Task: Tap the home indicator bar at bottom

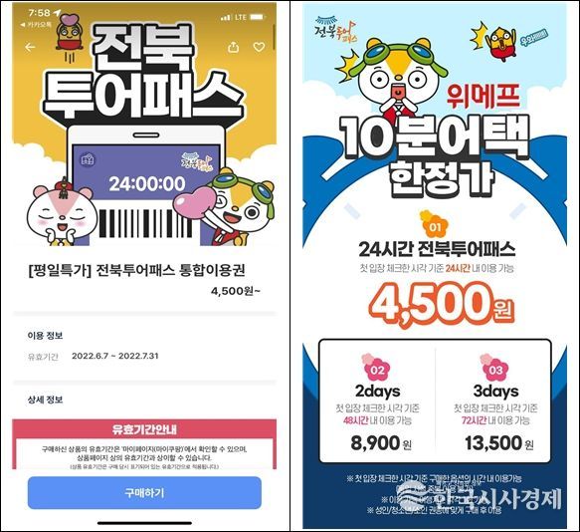Action: 144,523
